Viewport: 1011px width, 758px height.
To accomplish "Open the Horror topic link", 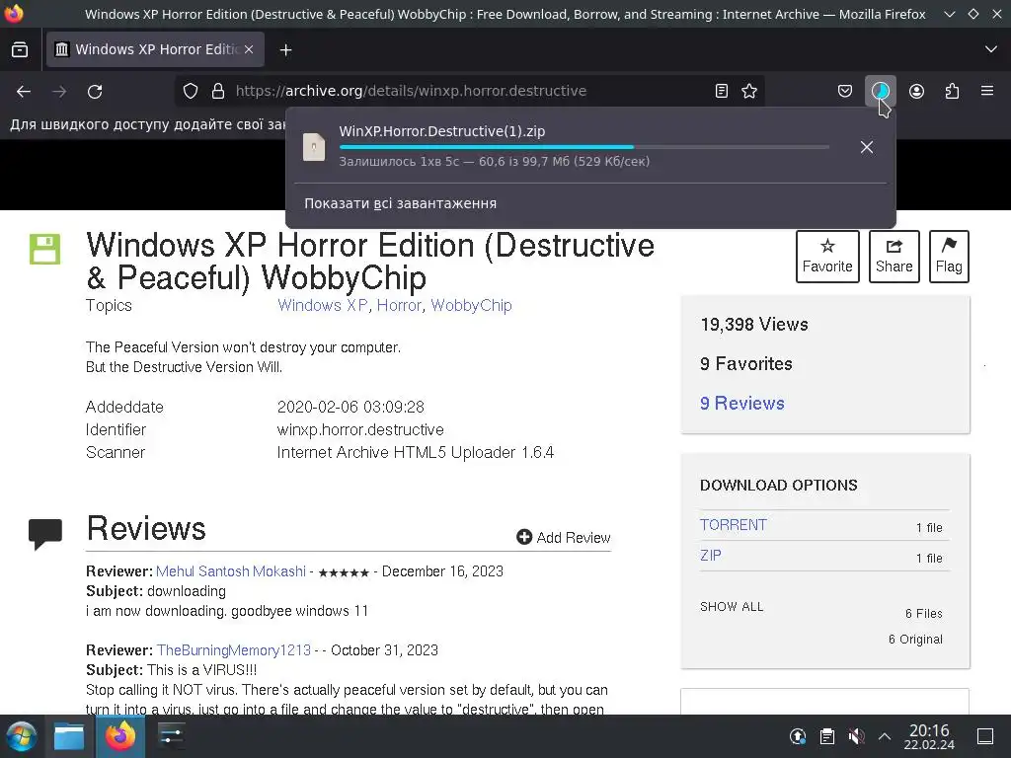I will (399, 306).
